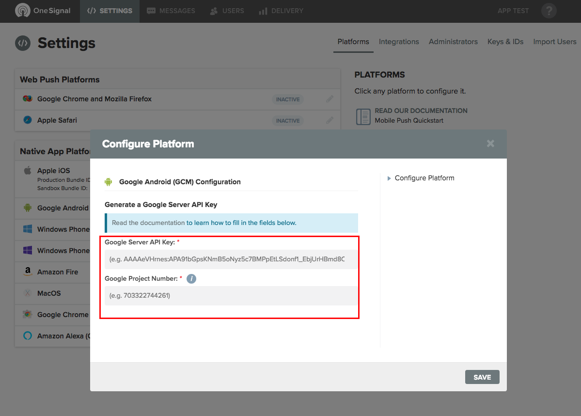Click the Apple Safari compass icon

pyautogui.click(x=28, y=120)
